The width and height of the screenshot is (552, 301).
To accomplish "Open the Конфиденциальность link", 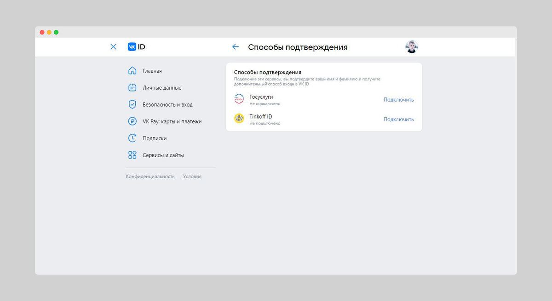I will tap(150, 176).
